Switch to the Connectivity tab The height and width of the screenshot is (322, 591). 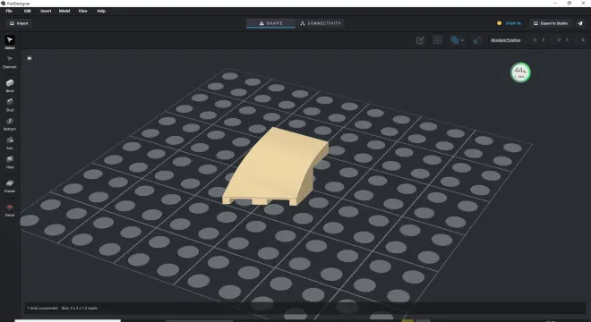(321, 23)
